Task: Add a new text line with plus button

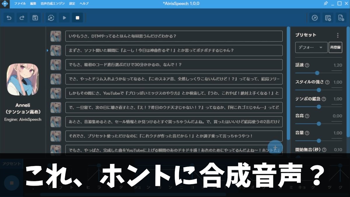Action: [275, 148]
